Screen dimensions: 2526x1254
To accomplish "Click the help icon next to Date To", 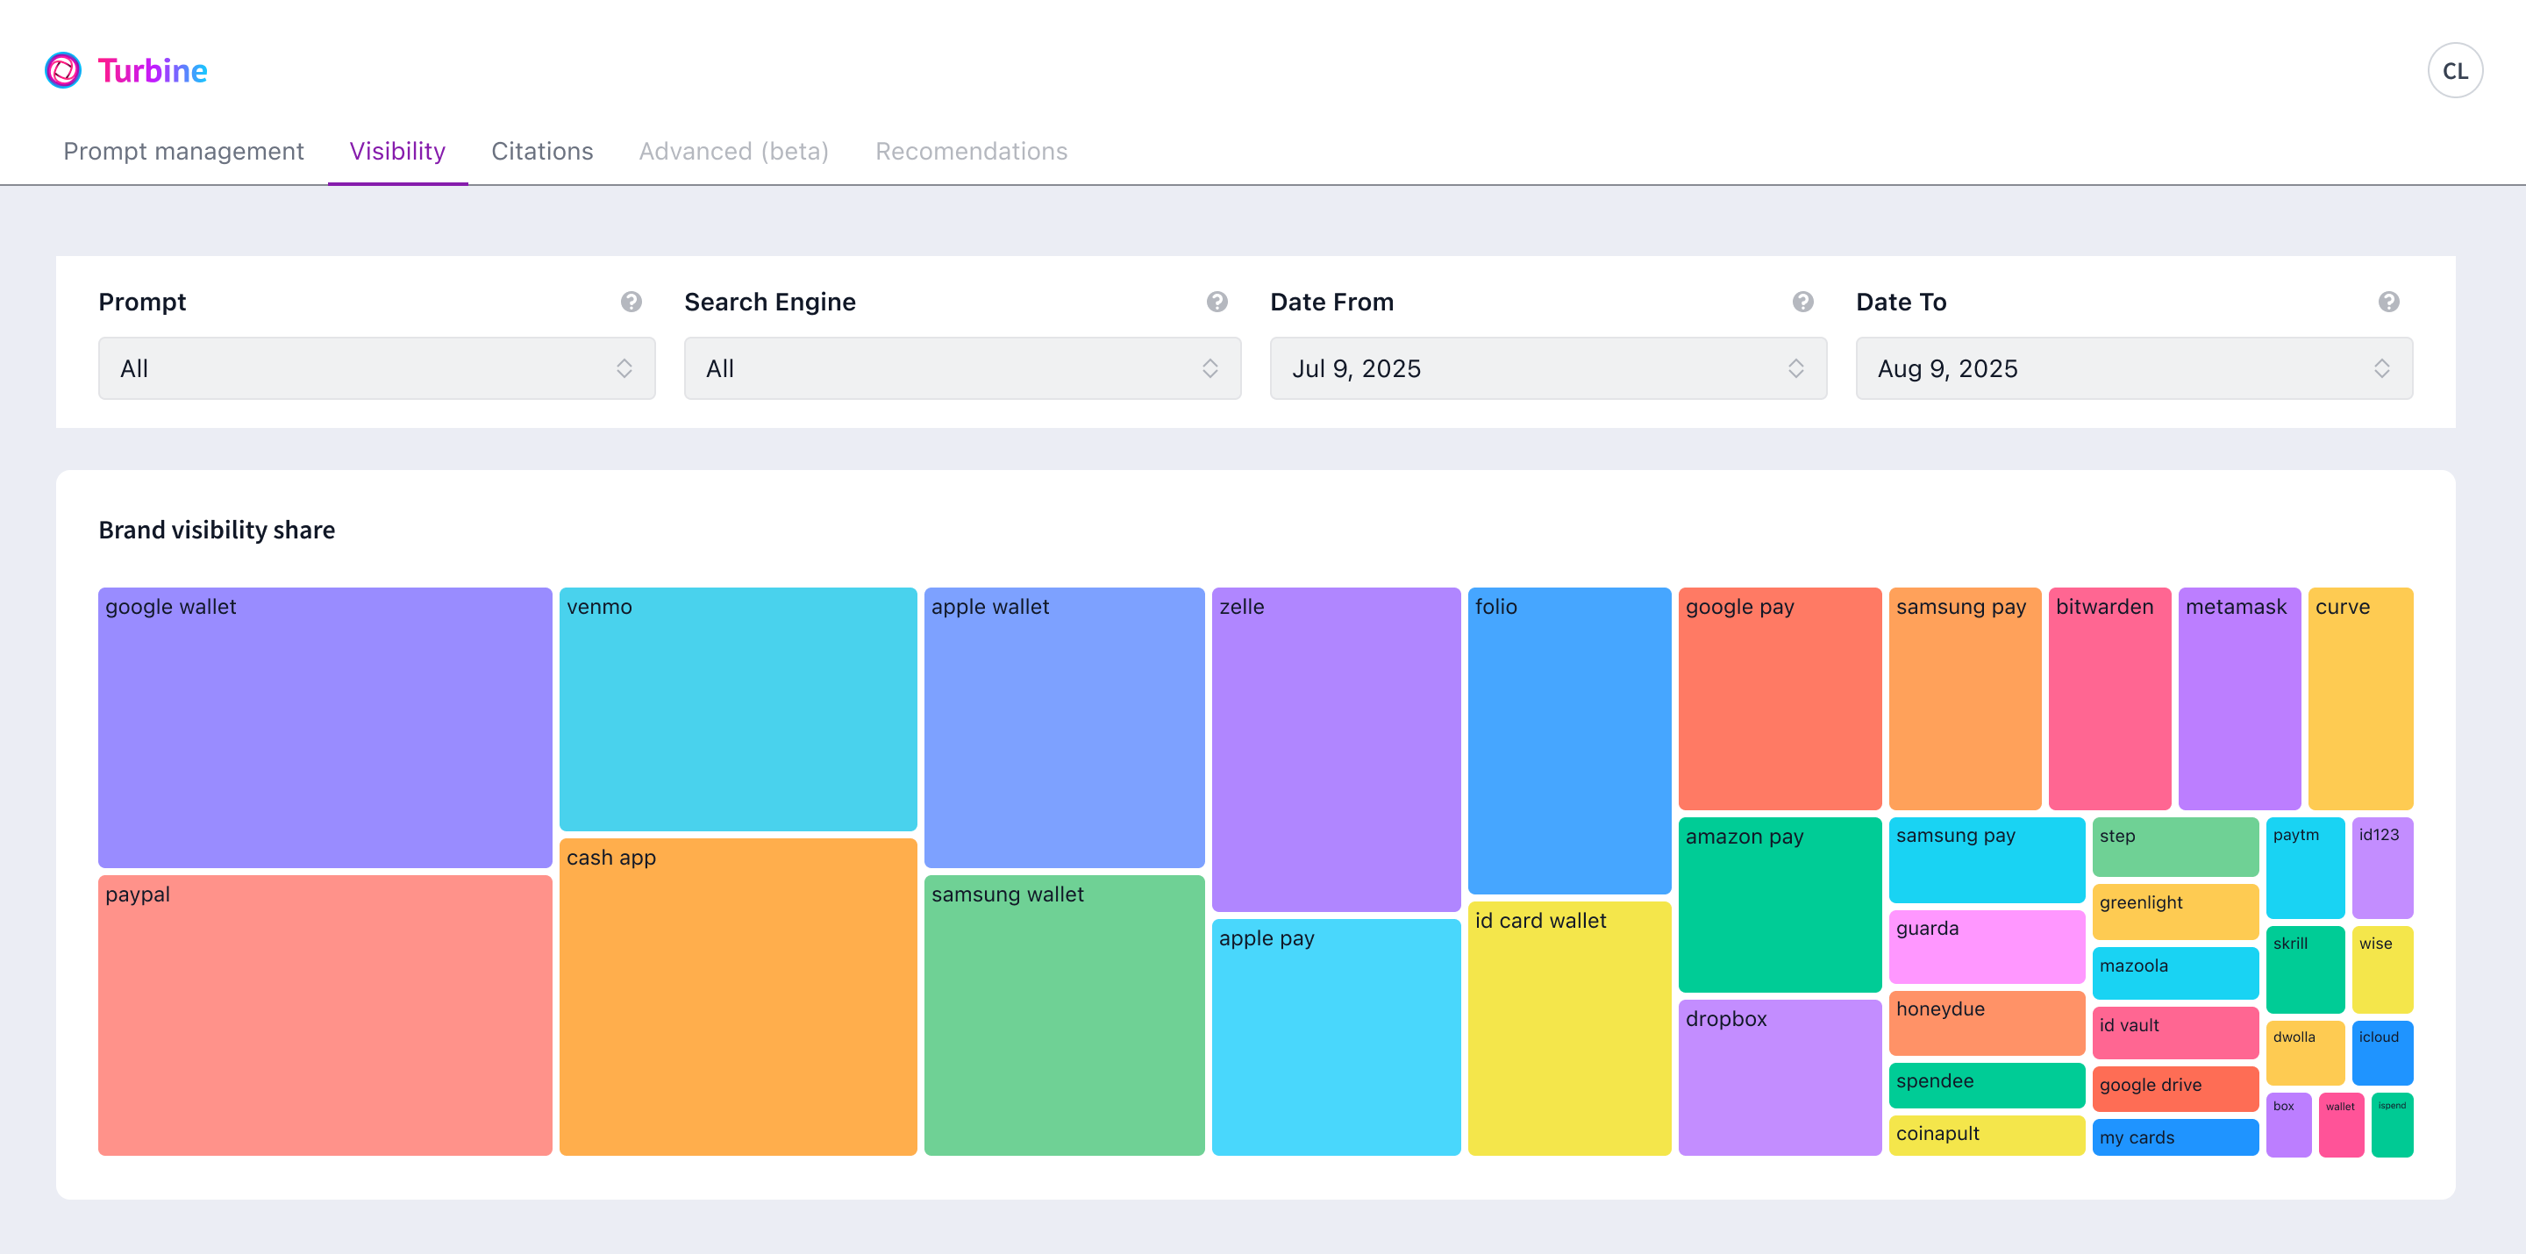I will pyautogui.click(x=2388, y=302).
